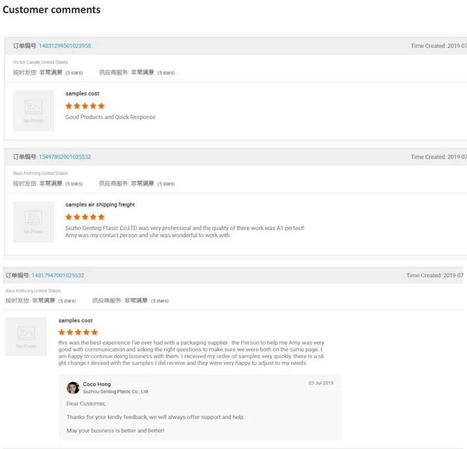Screen dimensions: 467x449
Task: Click the Coco Hong name in reply
Action: (x=97, y=385)
